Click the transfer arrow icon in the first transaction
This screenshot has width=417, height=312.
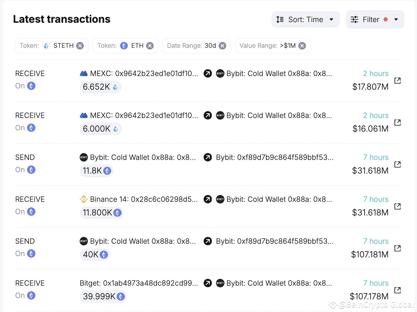208,73
